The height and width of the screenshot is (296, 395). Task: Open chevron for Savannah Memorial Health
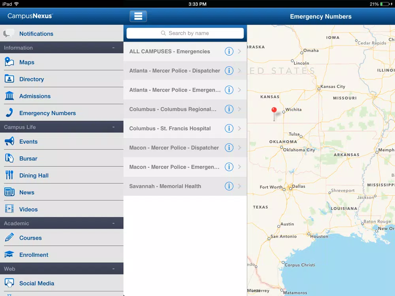coord(239,186)
